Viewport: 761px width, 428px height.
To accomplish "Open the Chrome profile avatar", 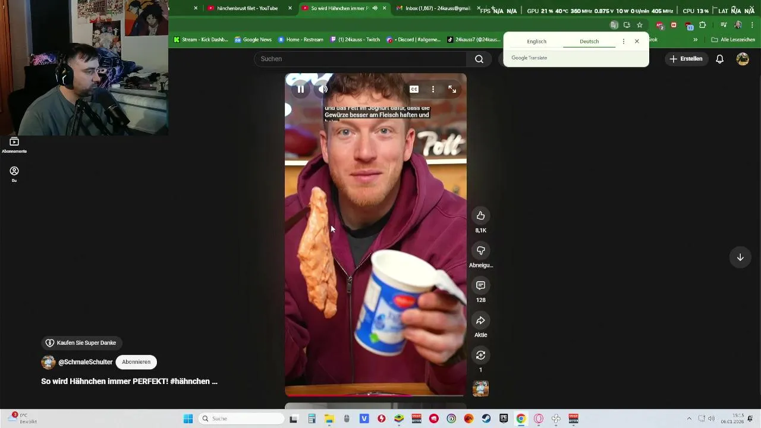I will (x=738, y=25).
